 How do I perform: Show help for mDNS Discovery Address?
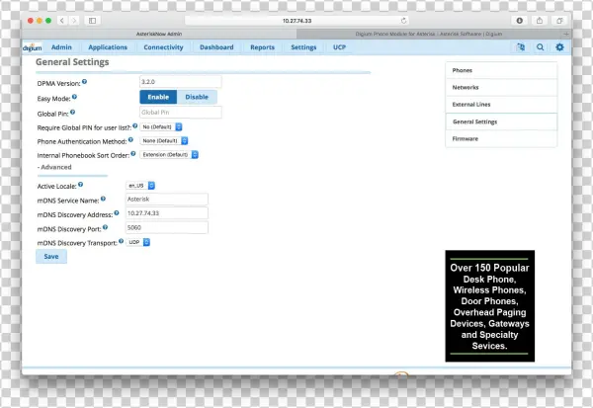pyautogui.click(x=117, y=213)
